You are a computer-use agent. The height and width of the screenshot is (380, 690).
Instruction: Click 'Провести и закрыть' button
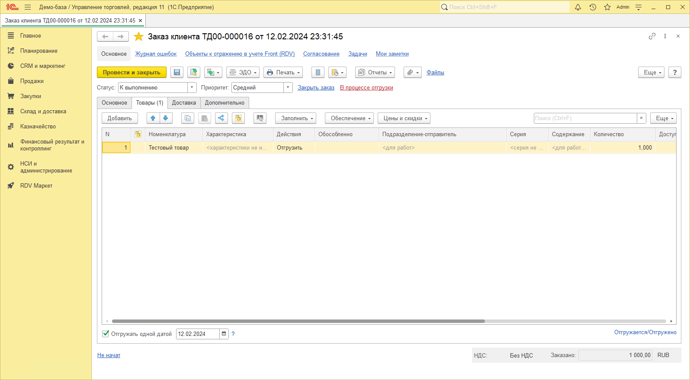coord(132,73)
